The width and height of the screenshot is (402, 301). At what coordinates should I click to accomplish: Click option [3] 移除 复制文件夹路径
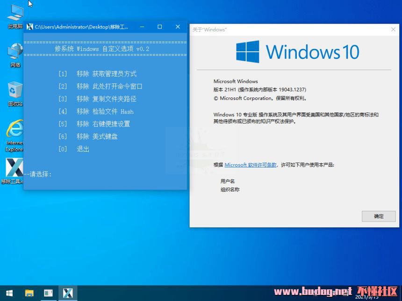(97, 99)
